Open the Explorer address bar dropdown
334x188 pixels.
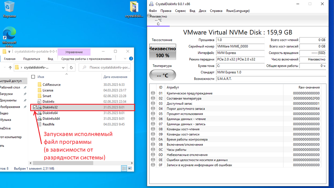[x=64, y=67]
